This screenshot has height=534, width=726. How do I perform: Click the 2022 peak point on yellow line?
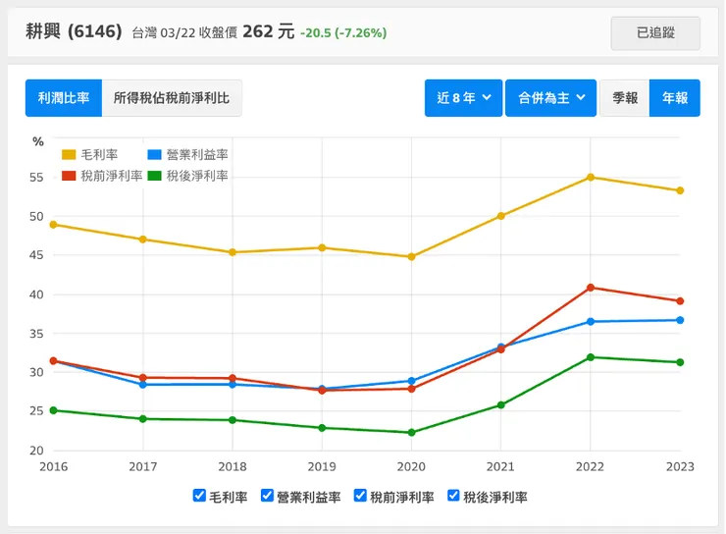pyautogui.click(x=591, y=178)
